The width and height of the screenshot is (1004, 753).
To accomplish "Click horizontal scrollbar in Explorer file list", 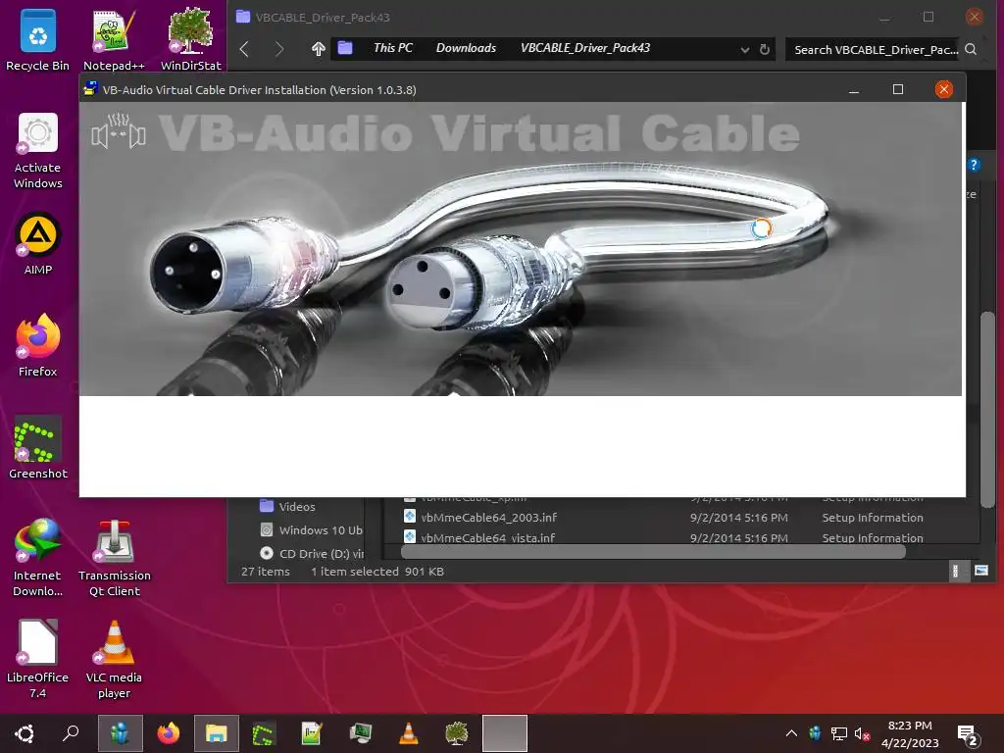I will [x=653, y=552].
